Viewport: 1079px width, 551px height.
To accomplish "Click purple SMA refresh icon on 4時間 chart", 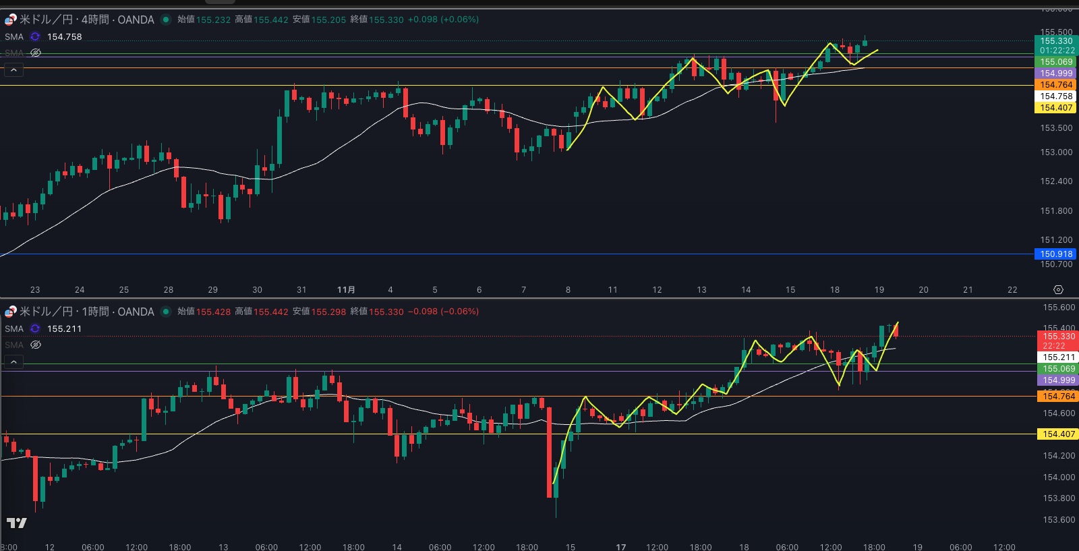I will point(35,37).
